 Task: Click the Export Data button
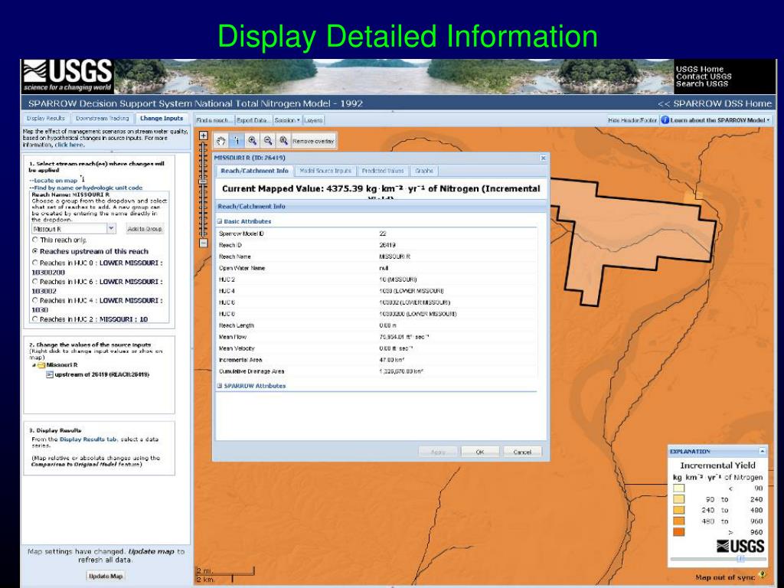point(253,120)
